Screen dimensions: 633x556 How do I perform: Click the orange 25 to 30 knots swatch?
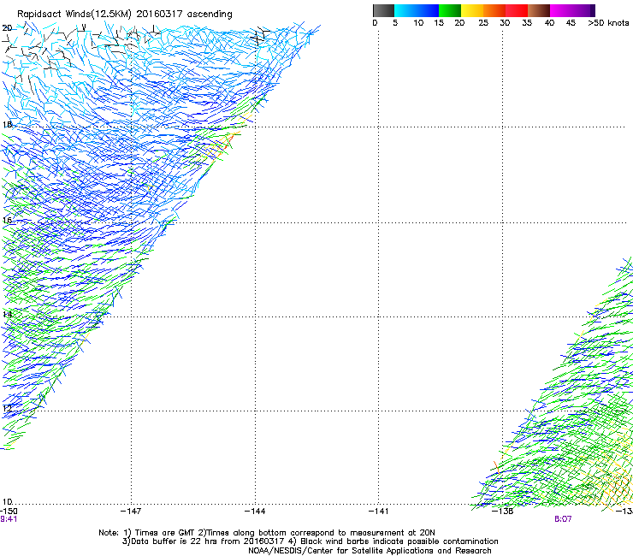494,10
